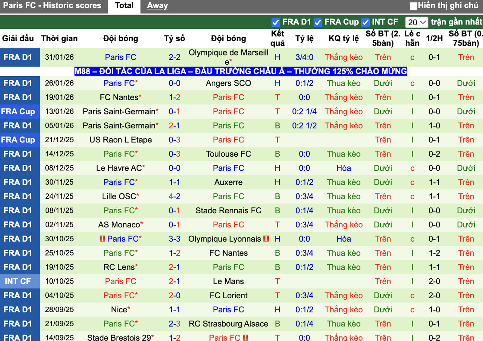
Task: Open Le Mans team link
Action: [x=229, y=281]
